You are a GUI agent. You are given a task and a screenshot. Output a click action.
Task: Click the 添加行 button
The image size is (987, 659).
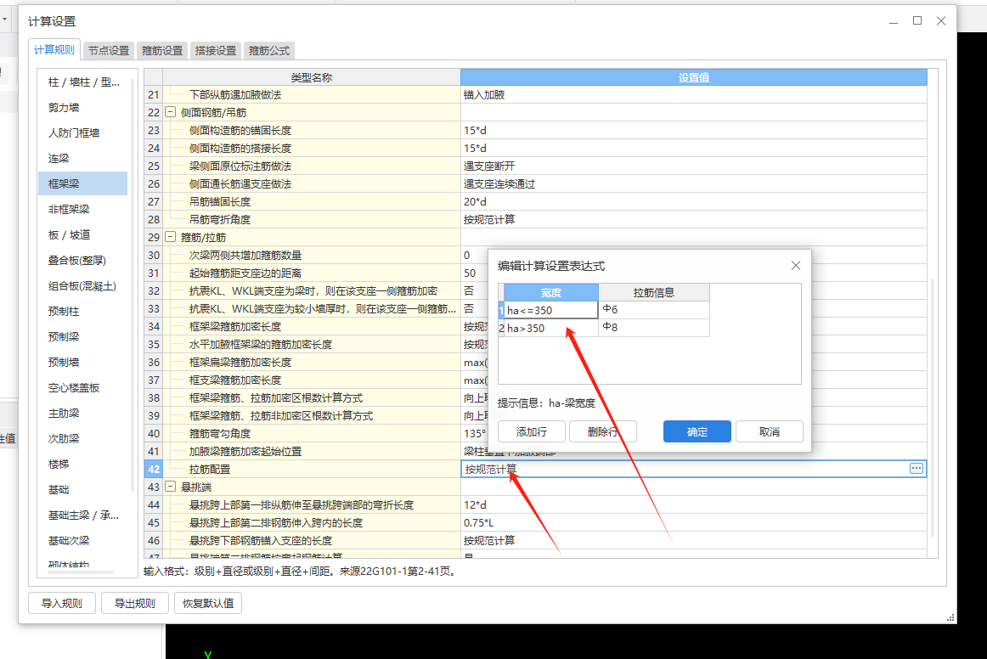[x=531, y=431]
